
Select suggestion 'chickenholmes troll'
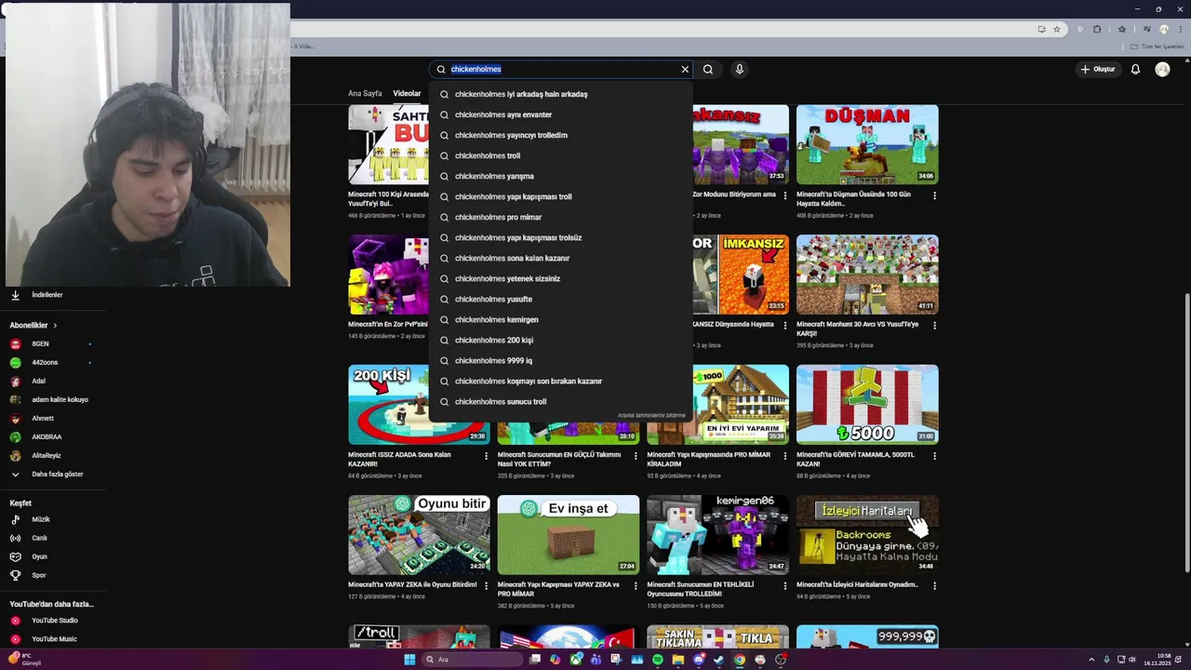click(x=561, y=155)
